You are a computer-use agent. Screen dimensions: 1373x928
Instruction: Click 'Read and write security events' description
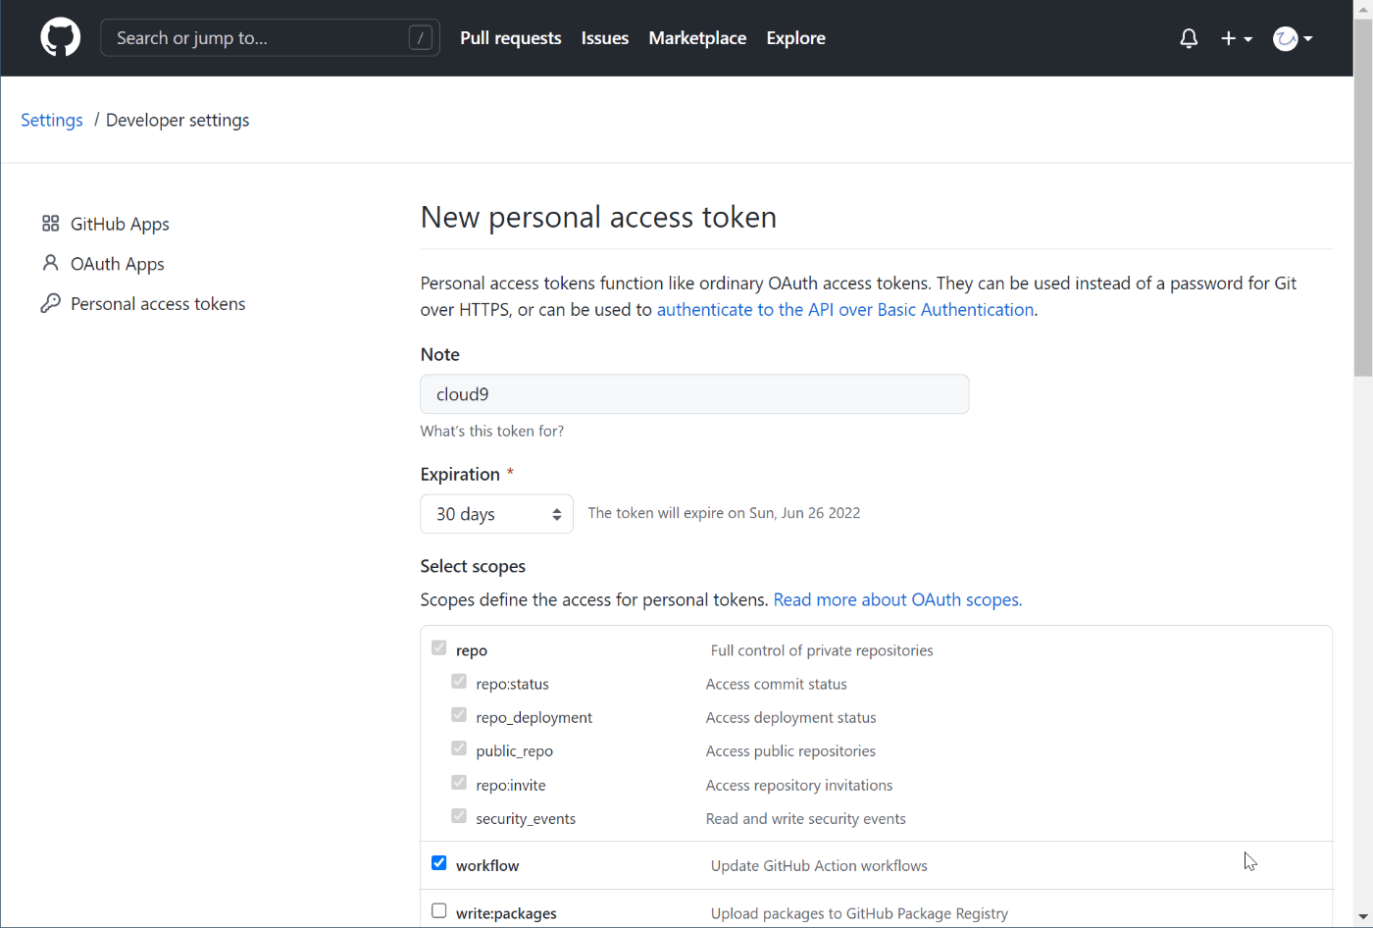(806, 818)
